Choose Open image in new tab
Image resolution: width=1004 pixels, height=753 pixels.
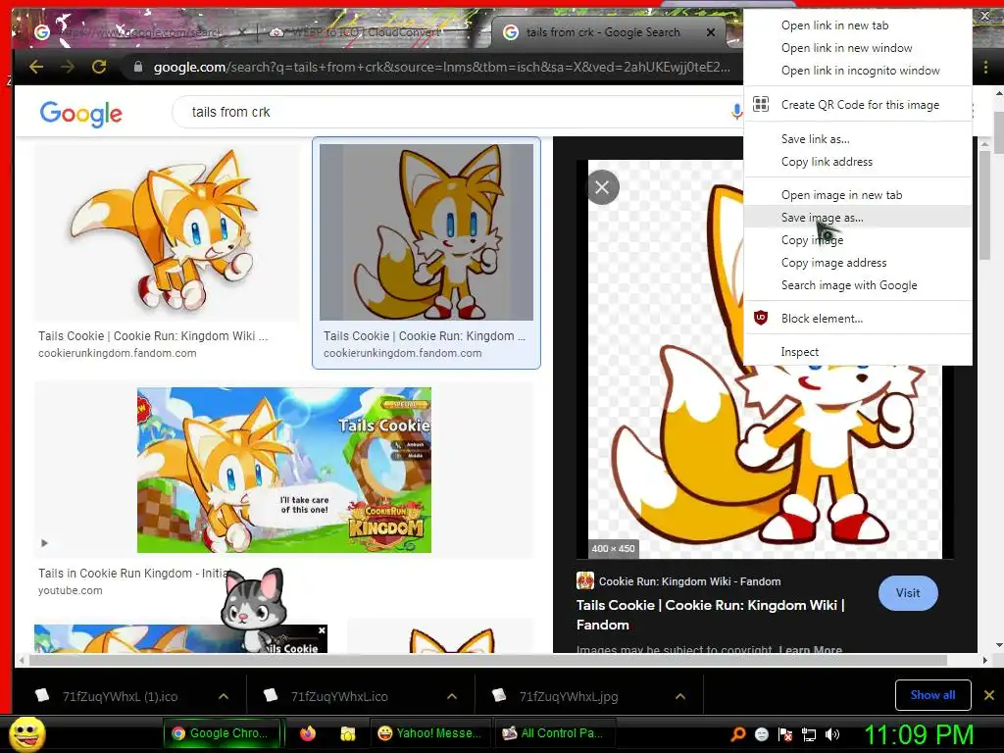857,195
